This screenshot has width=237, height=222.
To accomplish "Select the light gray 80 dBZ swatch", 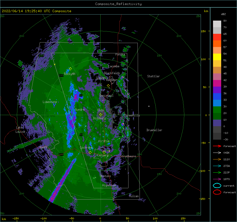I will pos(217,24).
